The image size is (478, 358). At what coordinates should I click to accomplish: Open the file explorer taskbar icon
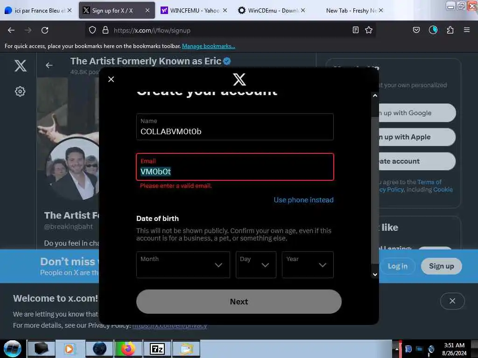point(186,349)
